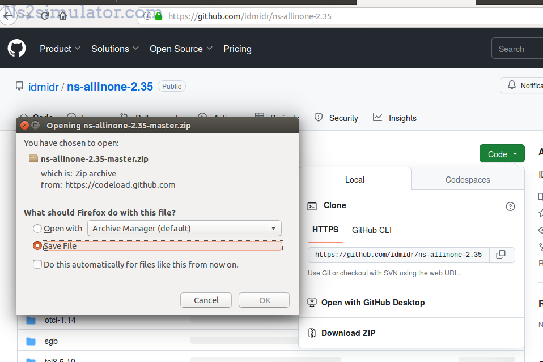Switch to the Local tab
The width and height of the screenshot is (543, 362).
pyautogui.click(x=355, y=180)
